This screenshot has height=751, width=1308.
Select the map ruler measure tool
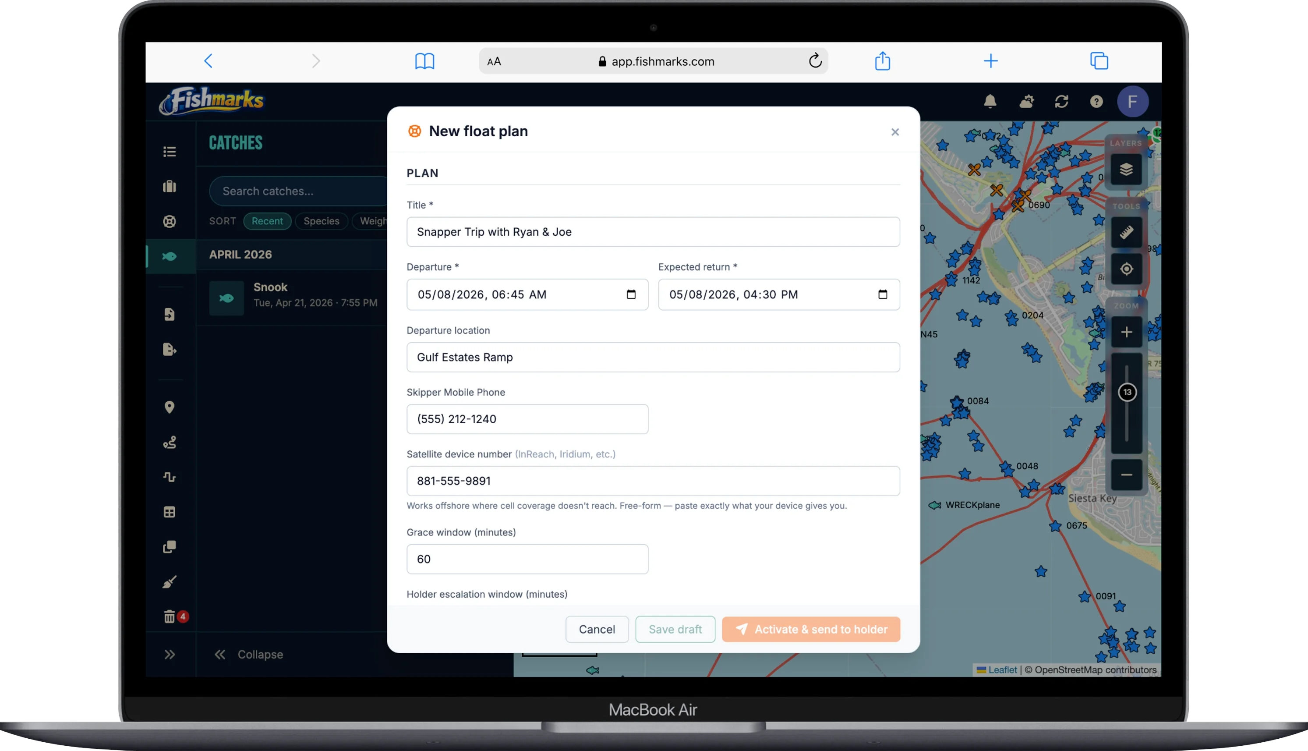[1126, 233]
